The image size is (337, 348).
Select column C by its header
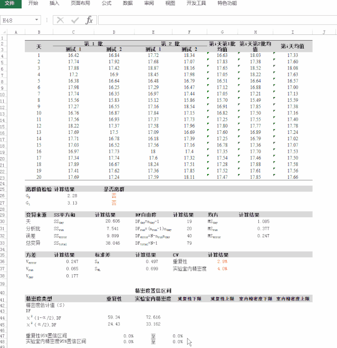point(73,32)
